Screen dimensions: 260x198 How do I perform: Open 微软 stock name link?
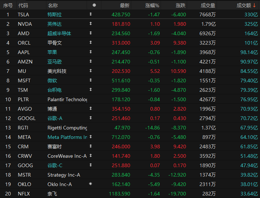point(52,81)
